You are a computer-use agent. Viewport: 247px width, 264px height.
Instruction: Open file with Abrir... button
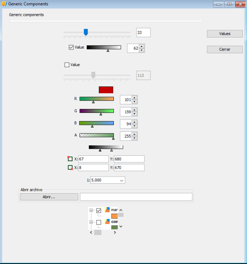[49, 197]
